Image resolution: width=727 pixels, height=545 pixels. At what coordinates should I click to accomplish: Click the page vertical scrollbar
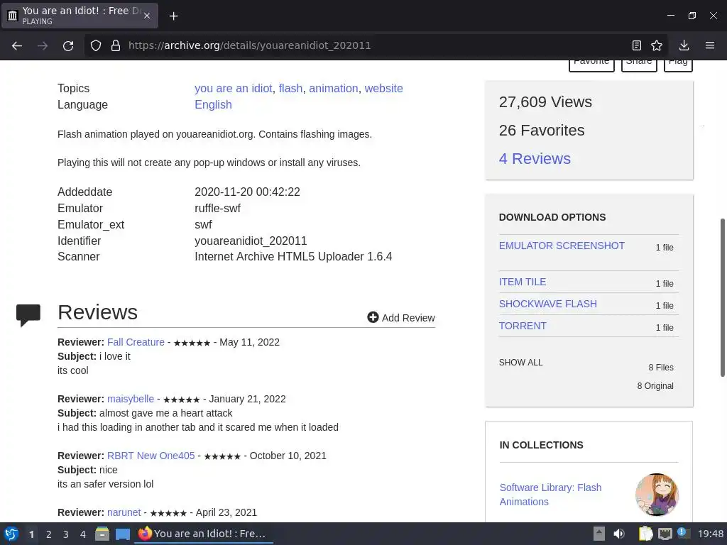coord(722,297)
